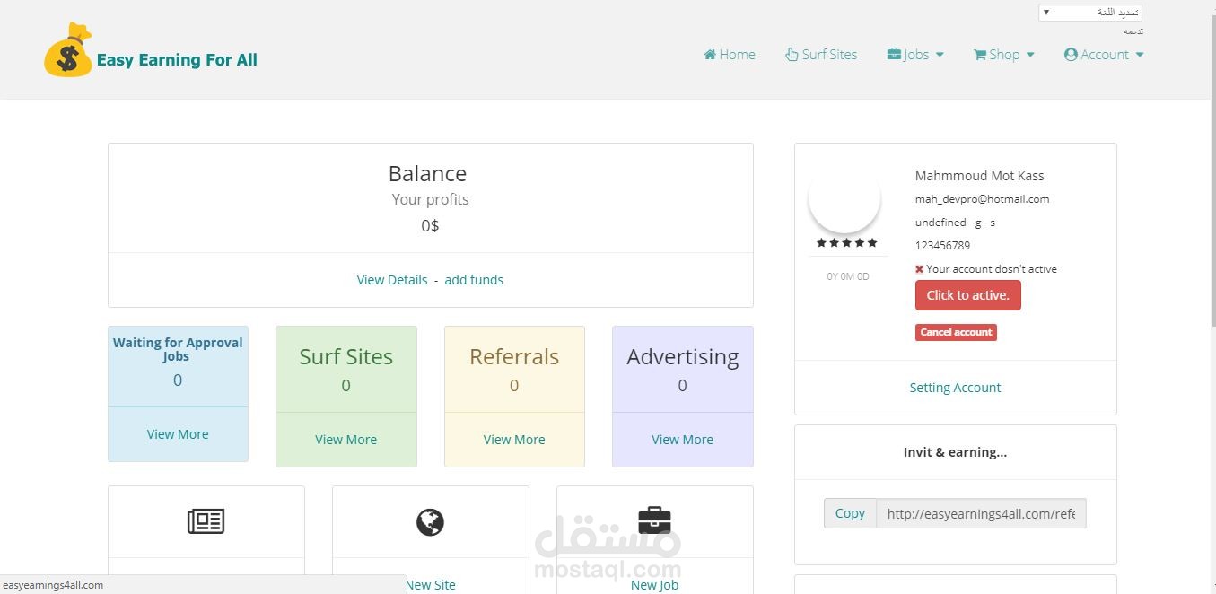The image size is (1216, 594).
Task: Click the red X inactive account icon
Action: click(919, 269)
